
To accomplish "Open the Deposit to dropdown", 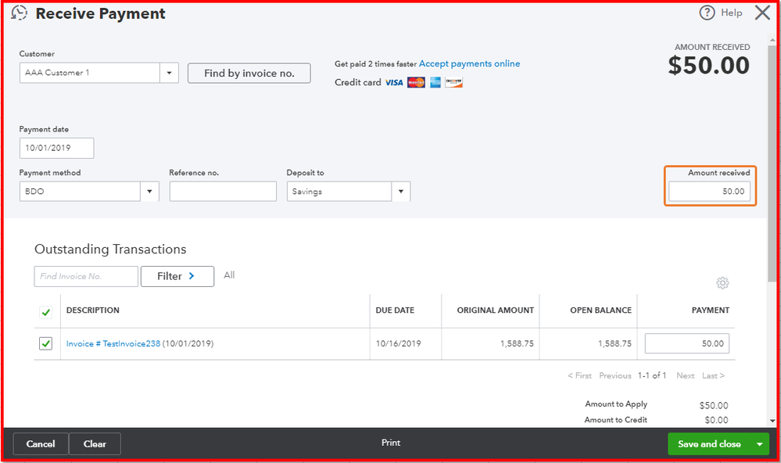I will [401, 191].
